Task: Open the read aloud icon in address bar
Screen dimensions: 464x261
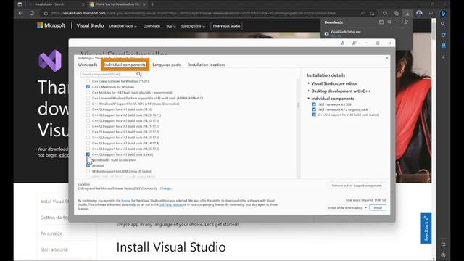Action: (x=362, y=13)
